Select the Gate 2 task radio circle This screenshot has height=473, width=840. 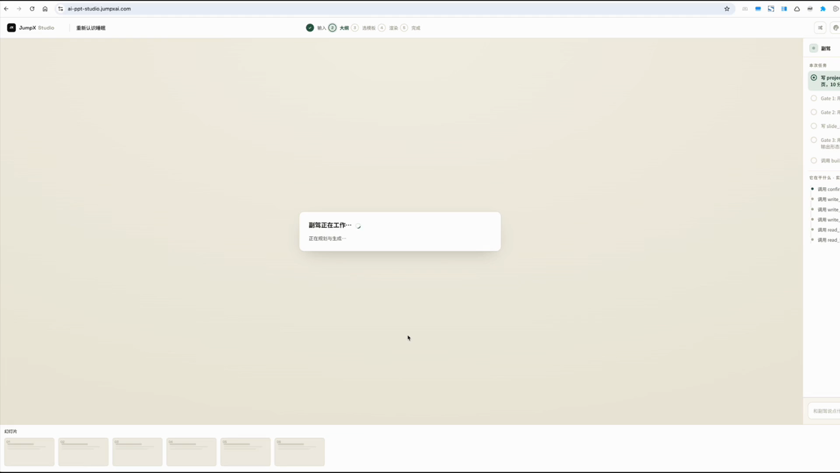[x=814, y=112]
